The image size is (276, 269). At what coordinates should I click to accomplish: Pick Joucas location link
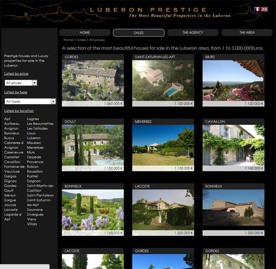tap(10, 205)
